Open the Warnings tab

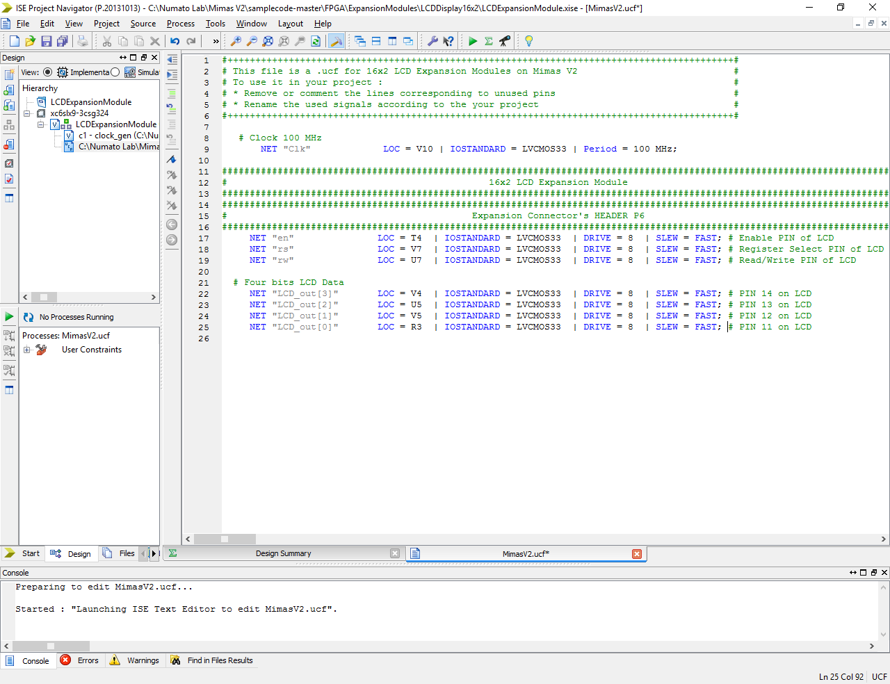tap(134, 660)
